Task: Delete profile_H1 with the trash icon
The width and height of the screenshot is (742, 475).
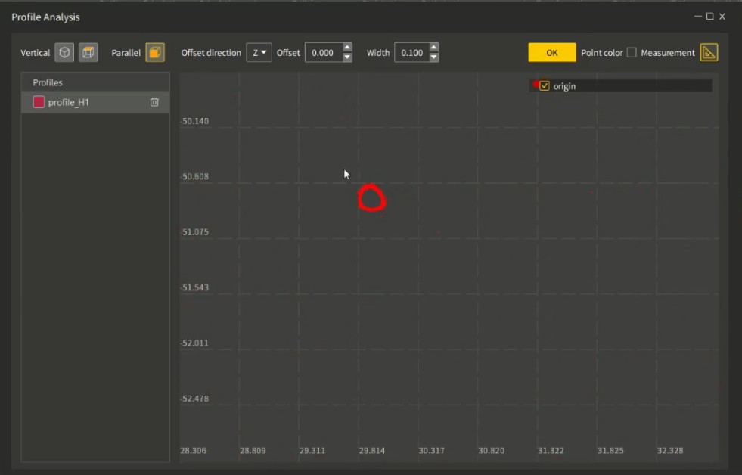Action: pos(154,102)
